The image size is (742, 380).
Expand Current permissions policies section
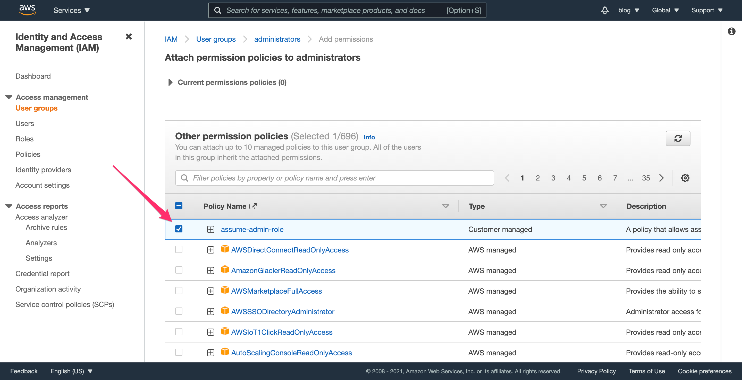(x=170, y=83)
